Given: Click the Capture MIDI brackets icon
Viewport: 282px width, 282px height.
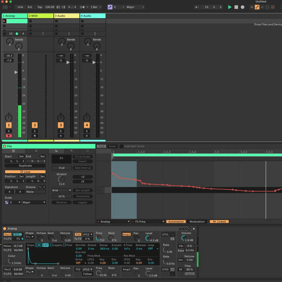Looking at the screenshot, I should pos(267,7).
